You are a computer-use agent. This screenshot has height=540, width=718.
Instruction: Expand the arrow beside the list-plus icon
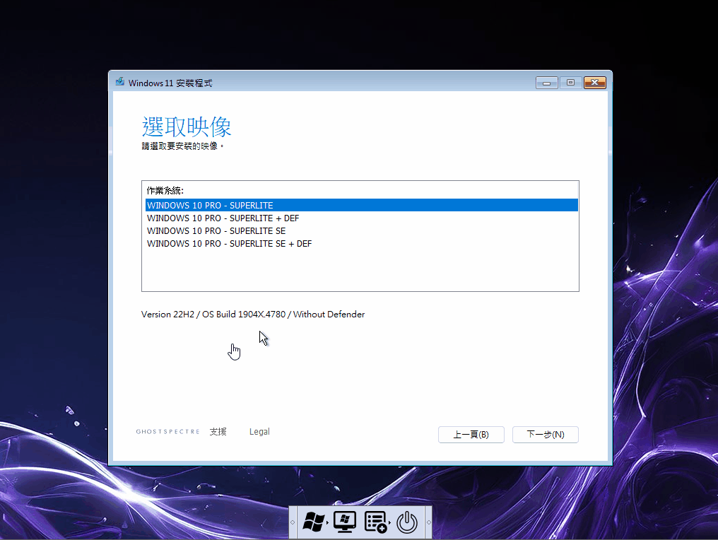click(x=391, y=524)
